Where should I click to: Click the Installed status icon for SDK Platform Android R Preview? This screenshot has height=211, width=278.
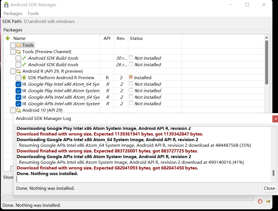pyautogui.click(x=131, y=77)
